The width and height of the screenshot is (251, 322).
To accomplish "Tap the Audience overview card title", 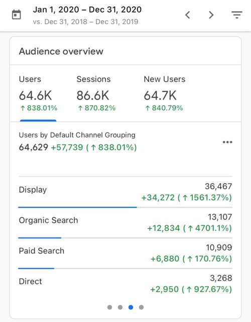I will [x=61, y=51].
